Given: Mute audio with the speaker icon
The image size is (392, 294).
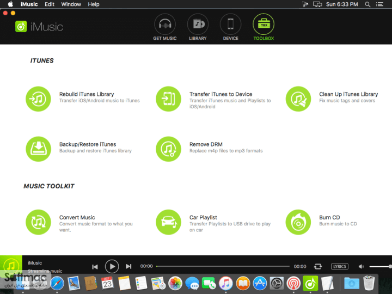Looking at the screenshot, I should (361, 266).
